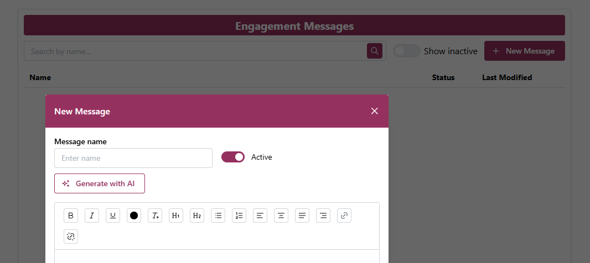Underline the selected text
This screenshot has width=590, height=263.
click(x=113, y=215)
